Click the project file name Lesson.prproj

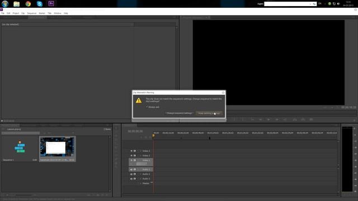click(14, 129)
